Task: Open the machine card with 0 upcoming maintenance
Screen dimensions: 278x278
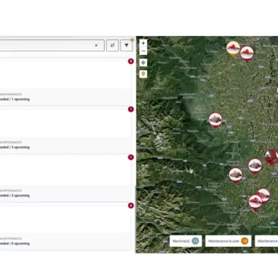Action: [65, 226]
